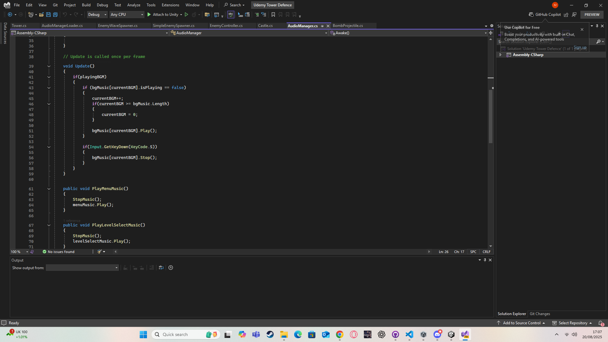Screen dimensions: 608x342
Task: Click the Navigate Backward arrow in the toolbar
Action: 10,15
